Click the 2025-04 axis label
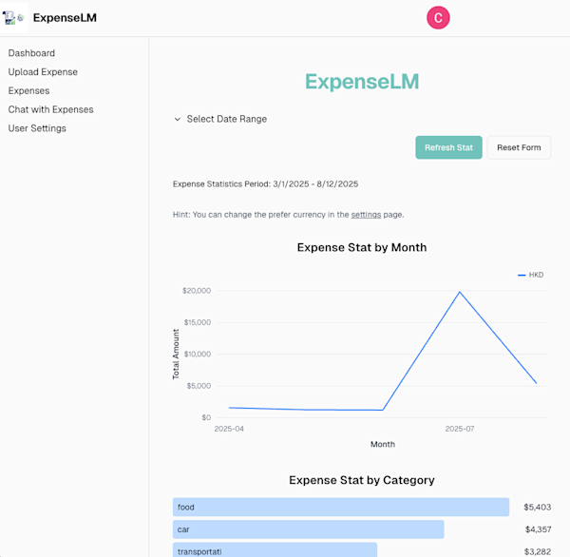Image resolution: width=570 pixels, height=557 pixels. pyautogui.click(x=229, y=429)
